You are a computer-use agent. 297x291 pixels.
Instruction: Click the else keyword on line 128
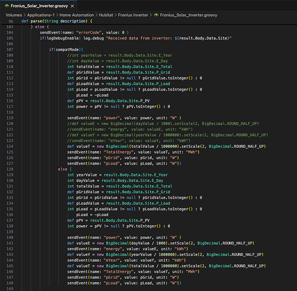click(62, 169)
